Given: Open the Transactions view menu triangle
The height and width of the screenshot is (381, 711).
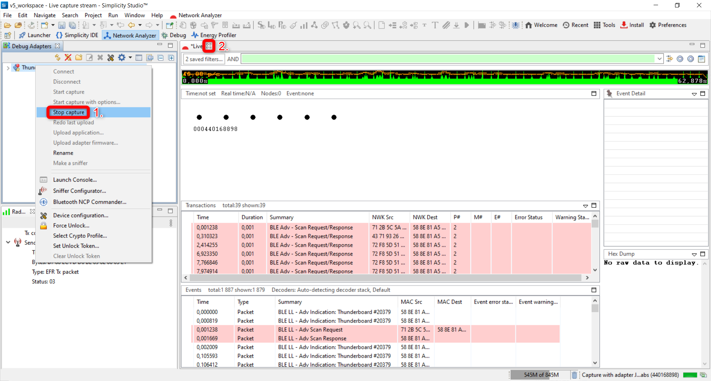Looking at the screenshot, I should pos(585,206).
